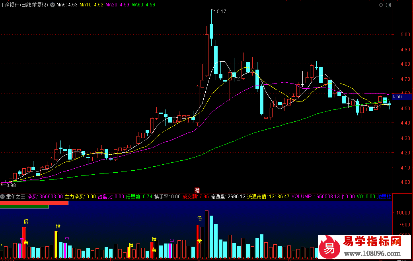This screenshot has width=413, height=261.
Task: Click the 4.80 price axis label
Action: 405,64
